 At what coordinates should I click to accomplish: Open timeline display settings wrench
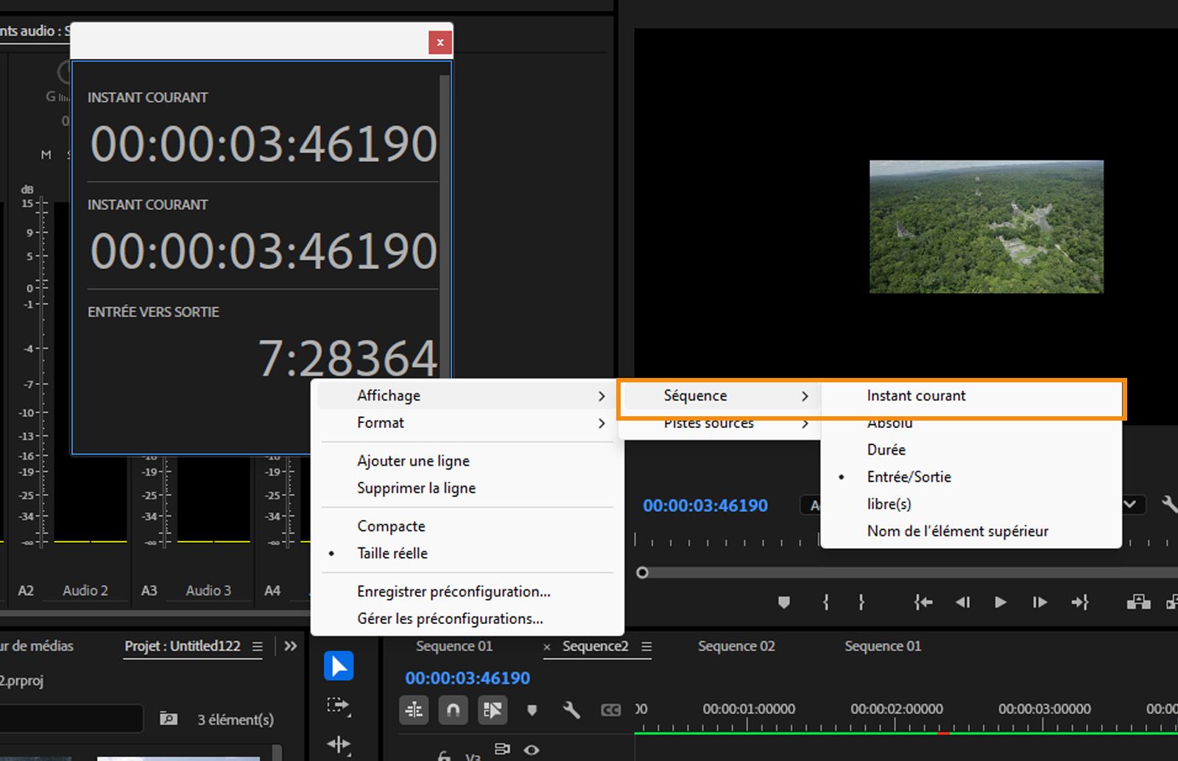[571, 710]
